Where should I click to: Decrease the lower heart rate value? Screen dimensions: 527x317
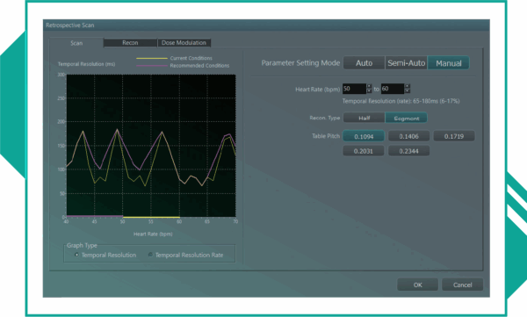(369, 91)
